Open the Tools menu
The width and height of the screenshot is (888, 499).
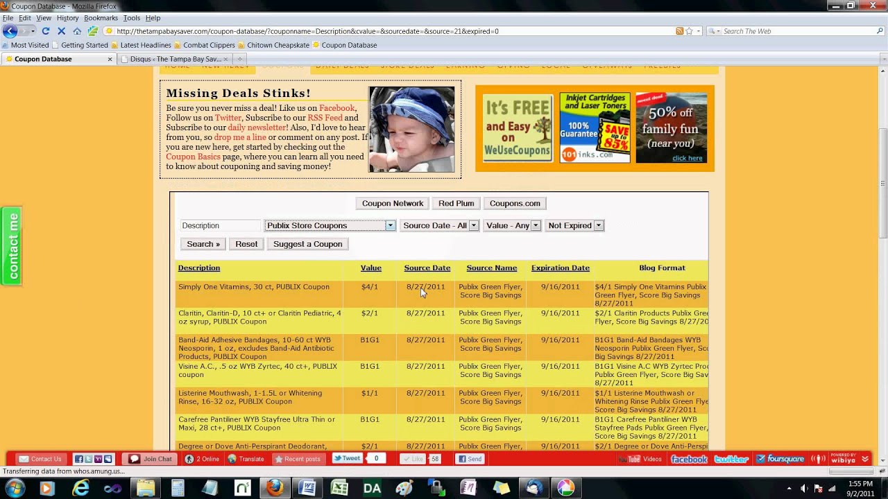coord(131,18)
